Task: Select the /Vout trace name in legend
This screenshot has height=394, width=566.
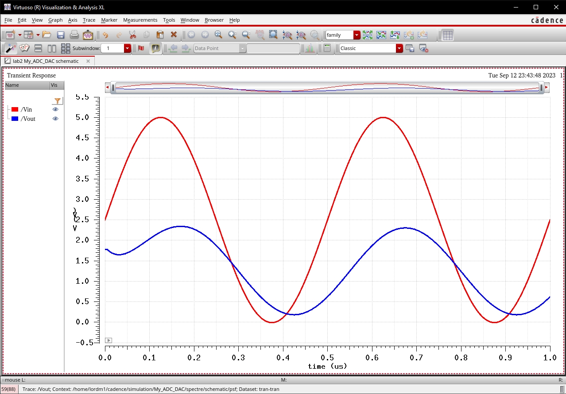Action: click(28, 119)
